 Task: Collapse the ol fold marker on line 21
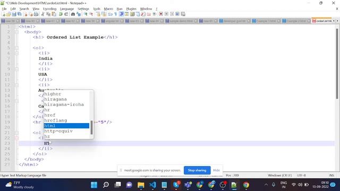coord(16,133)
